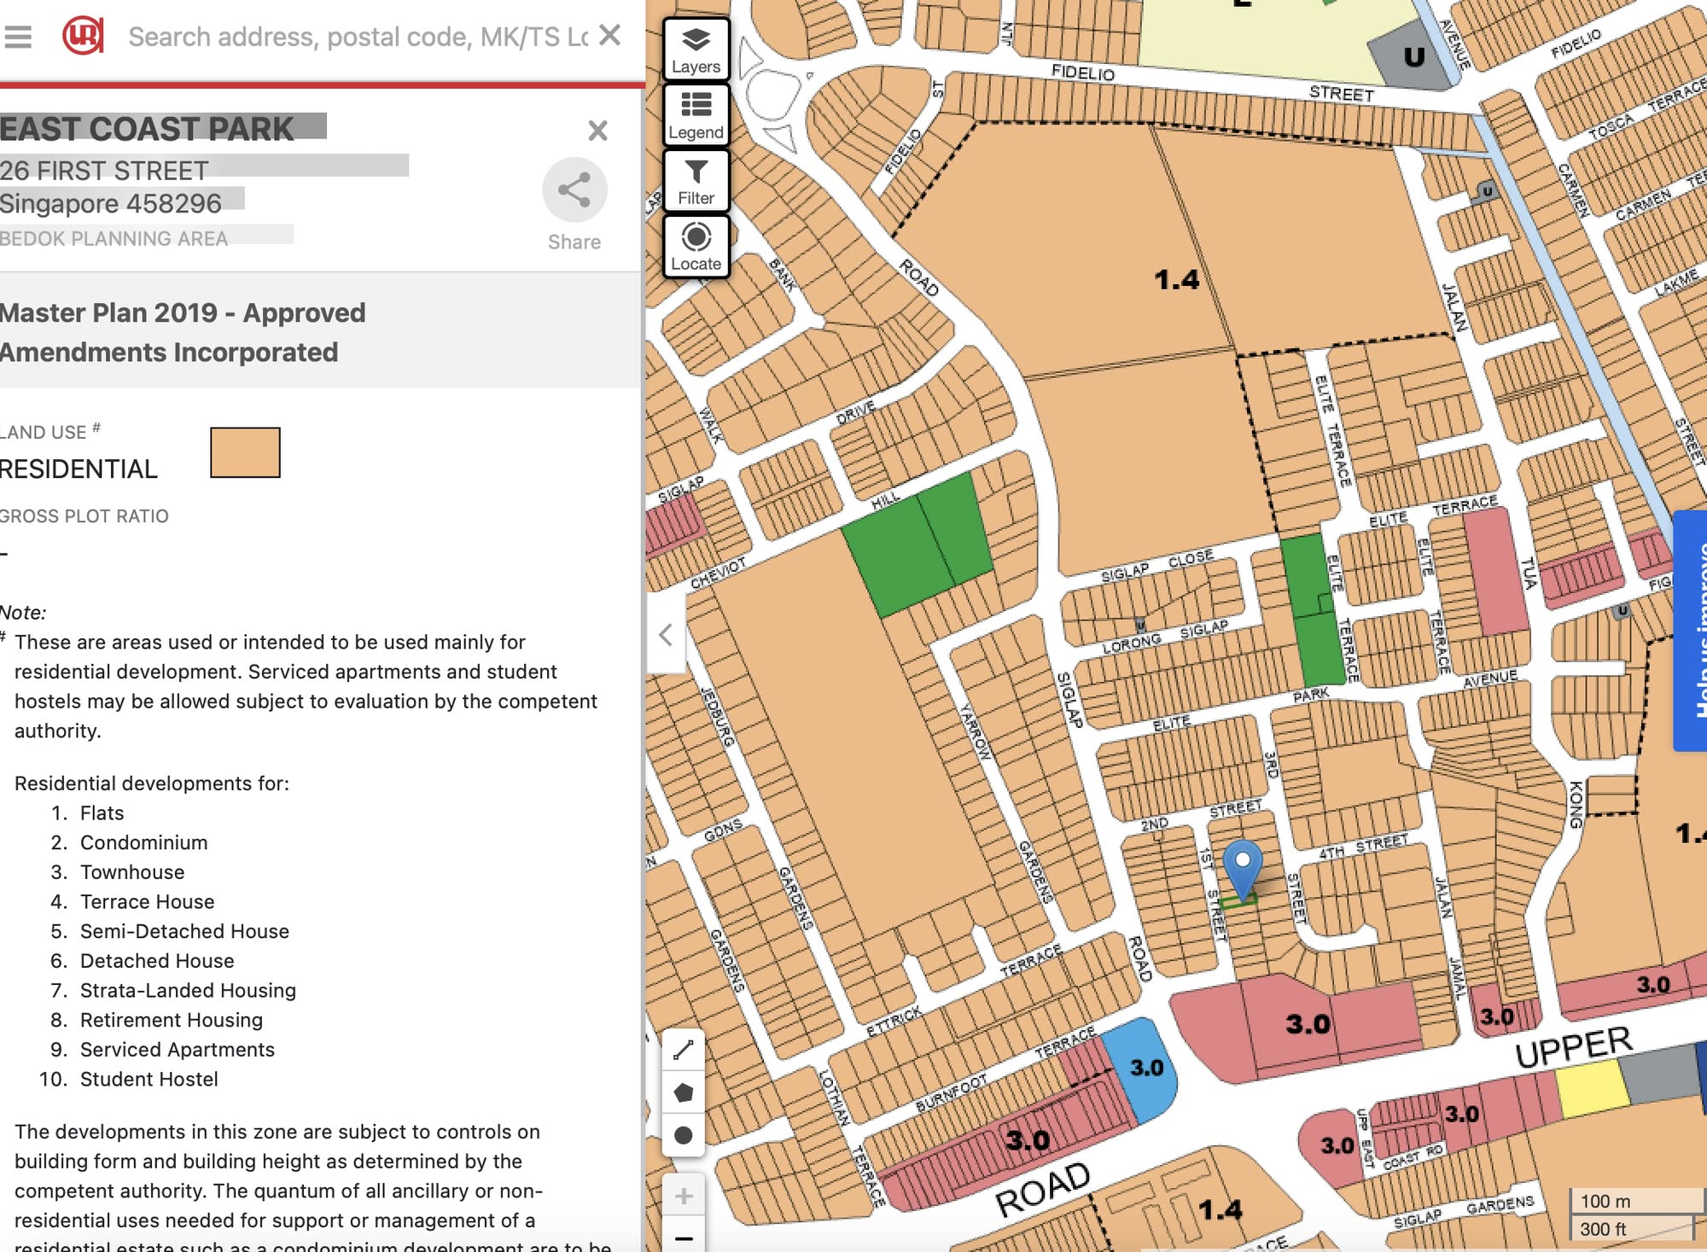Click the 'EAST COAST PARK' title
Screen dimensions: 1707x1252
click(146, 129)
